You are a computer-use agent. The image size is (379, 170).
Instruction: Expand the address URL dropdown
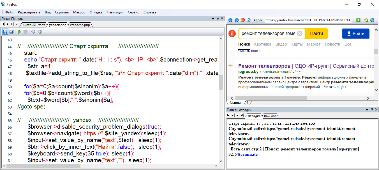[x=353, y=20]
